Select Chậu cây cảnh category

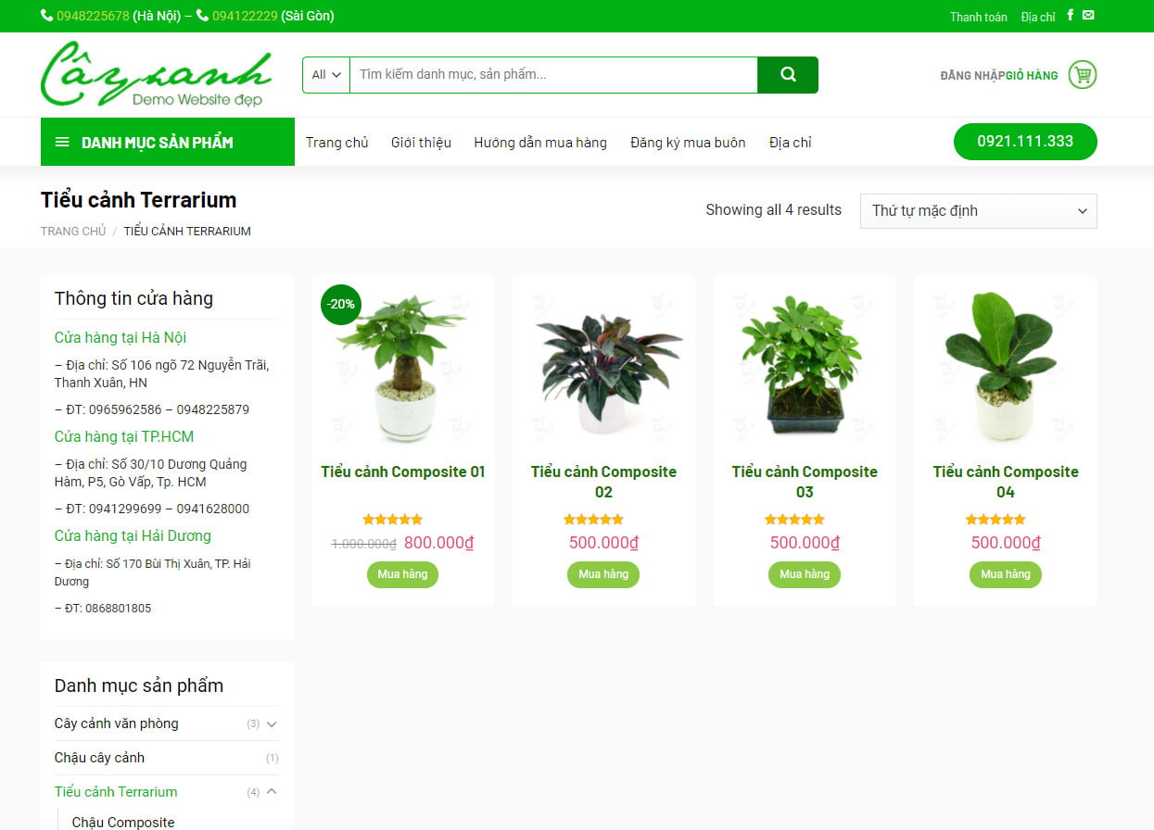pos(99,758)
